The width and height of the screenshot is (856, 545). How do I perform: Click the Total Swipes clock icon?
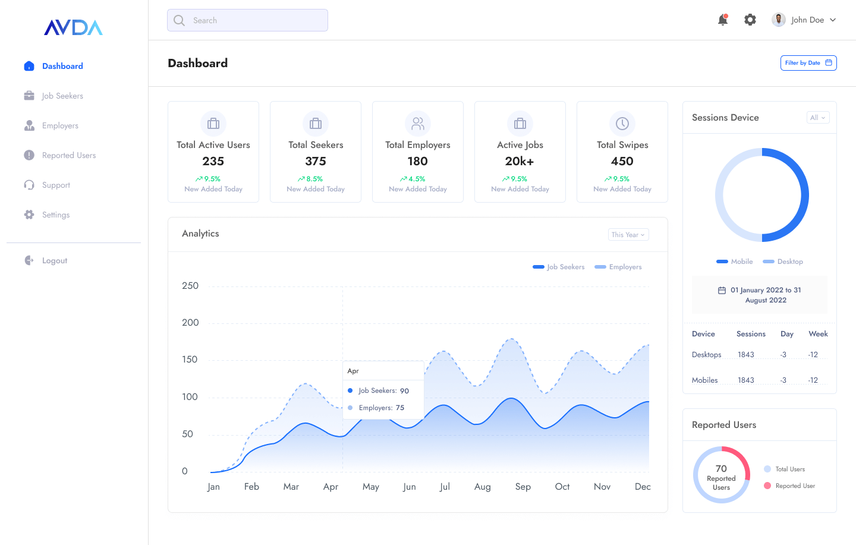click(x=622, y=124)
